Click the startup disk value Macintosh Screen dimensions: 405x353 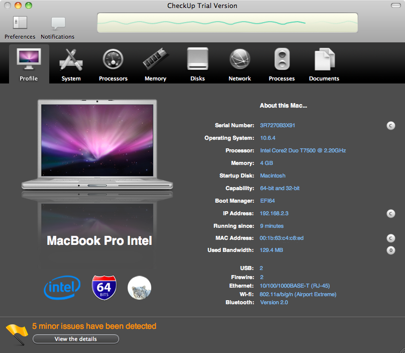[273, 175]
